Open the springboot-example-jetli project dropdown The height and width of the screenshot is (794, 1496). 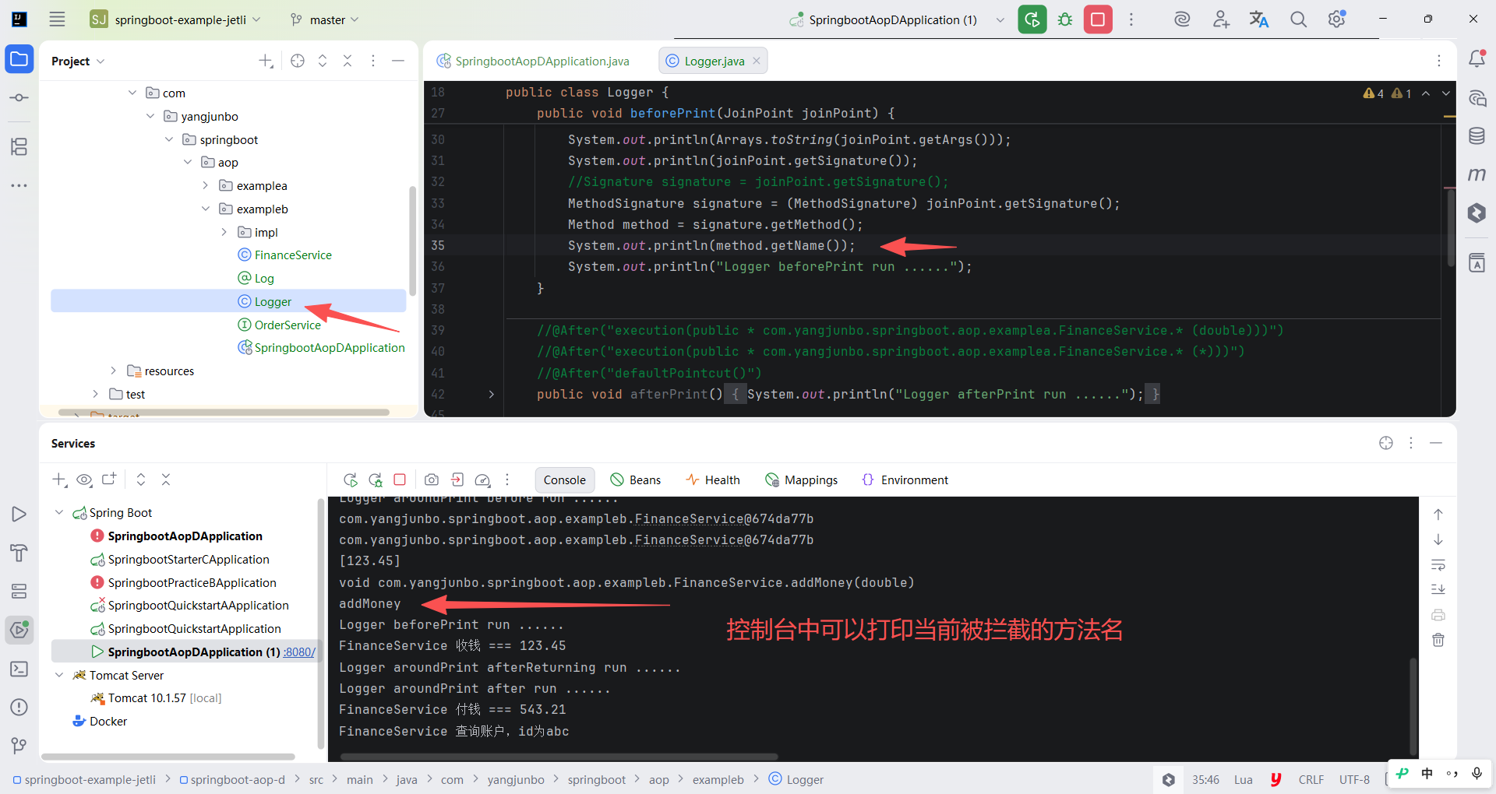tap(175, 19)
